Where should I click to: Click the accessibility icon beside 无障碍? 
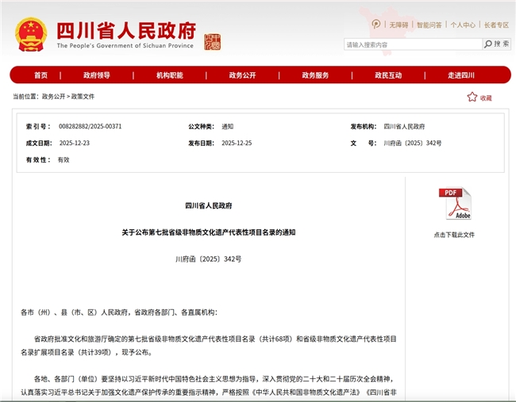tap(376, 25)
